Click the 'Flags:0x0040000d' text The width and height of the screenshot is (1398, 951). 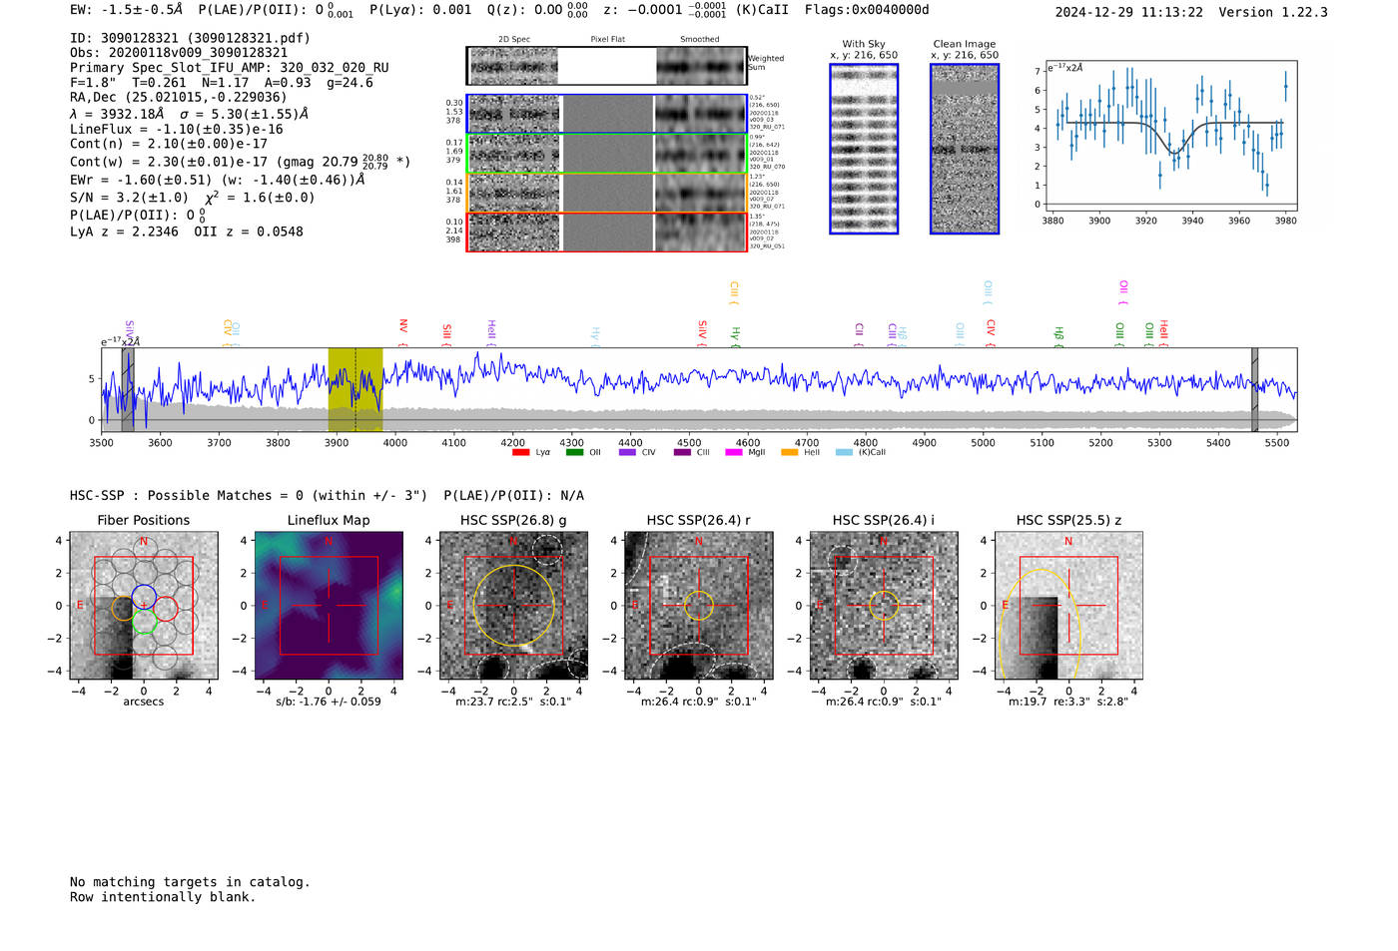[x=867, y=10]
